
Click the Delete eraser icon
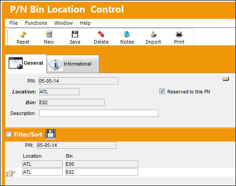101,34
